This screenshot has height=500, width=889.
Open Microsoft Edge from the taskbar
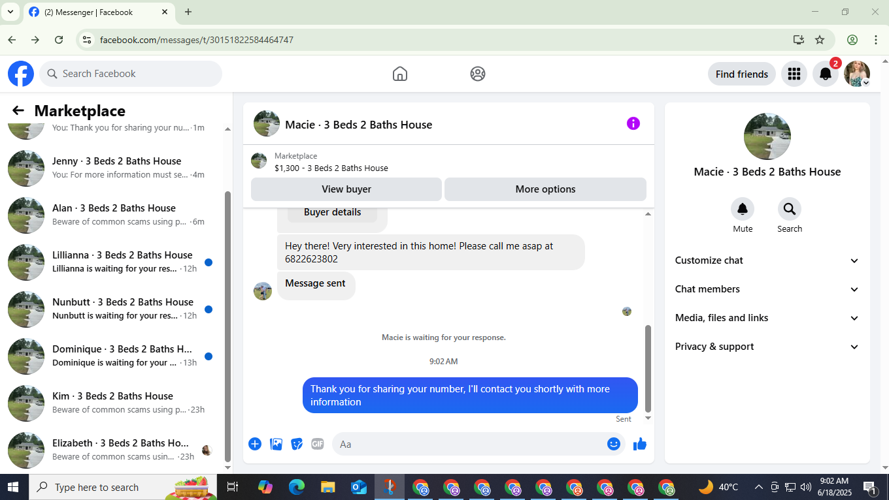point(297,487)
